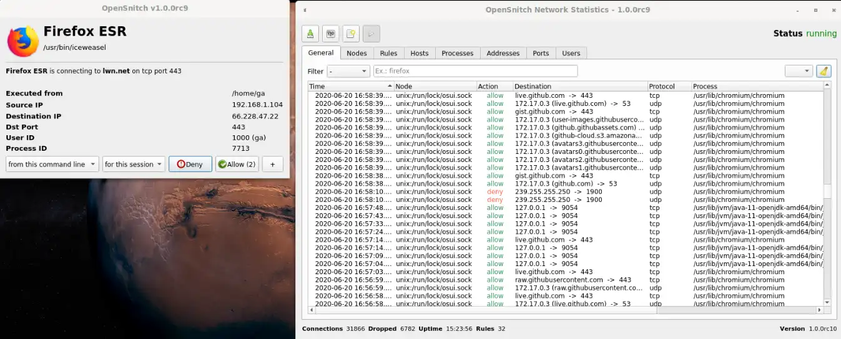
Task: Select the Ports tab
Action: (x=541, y=53)
